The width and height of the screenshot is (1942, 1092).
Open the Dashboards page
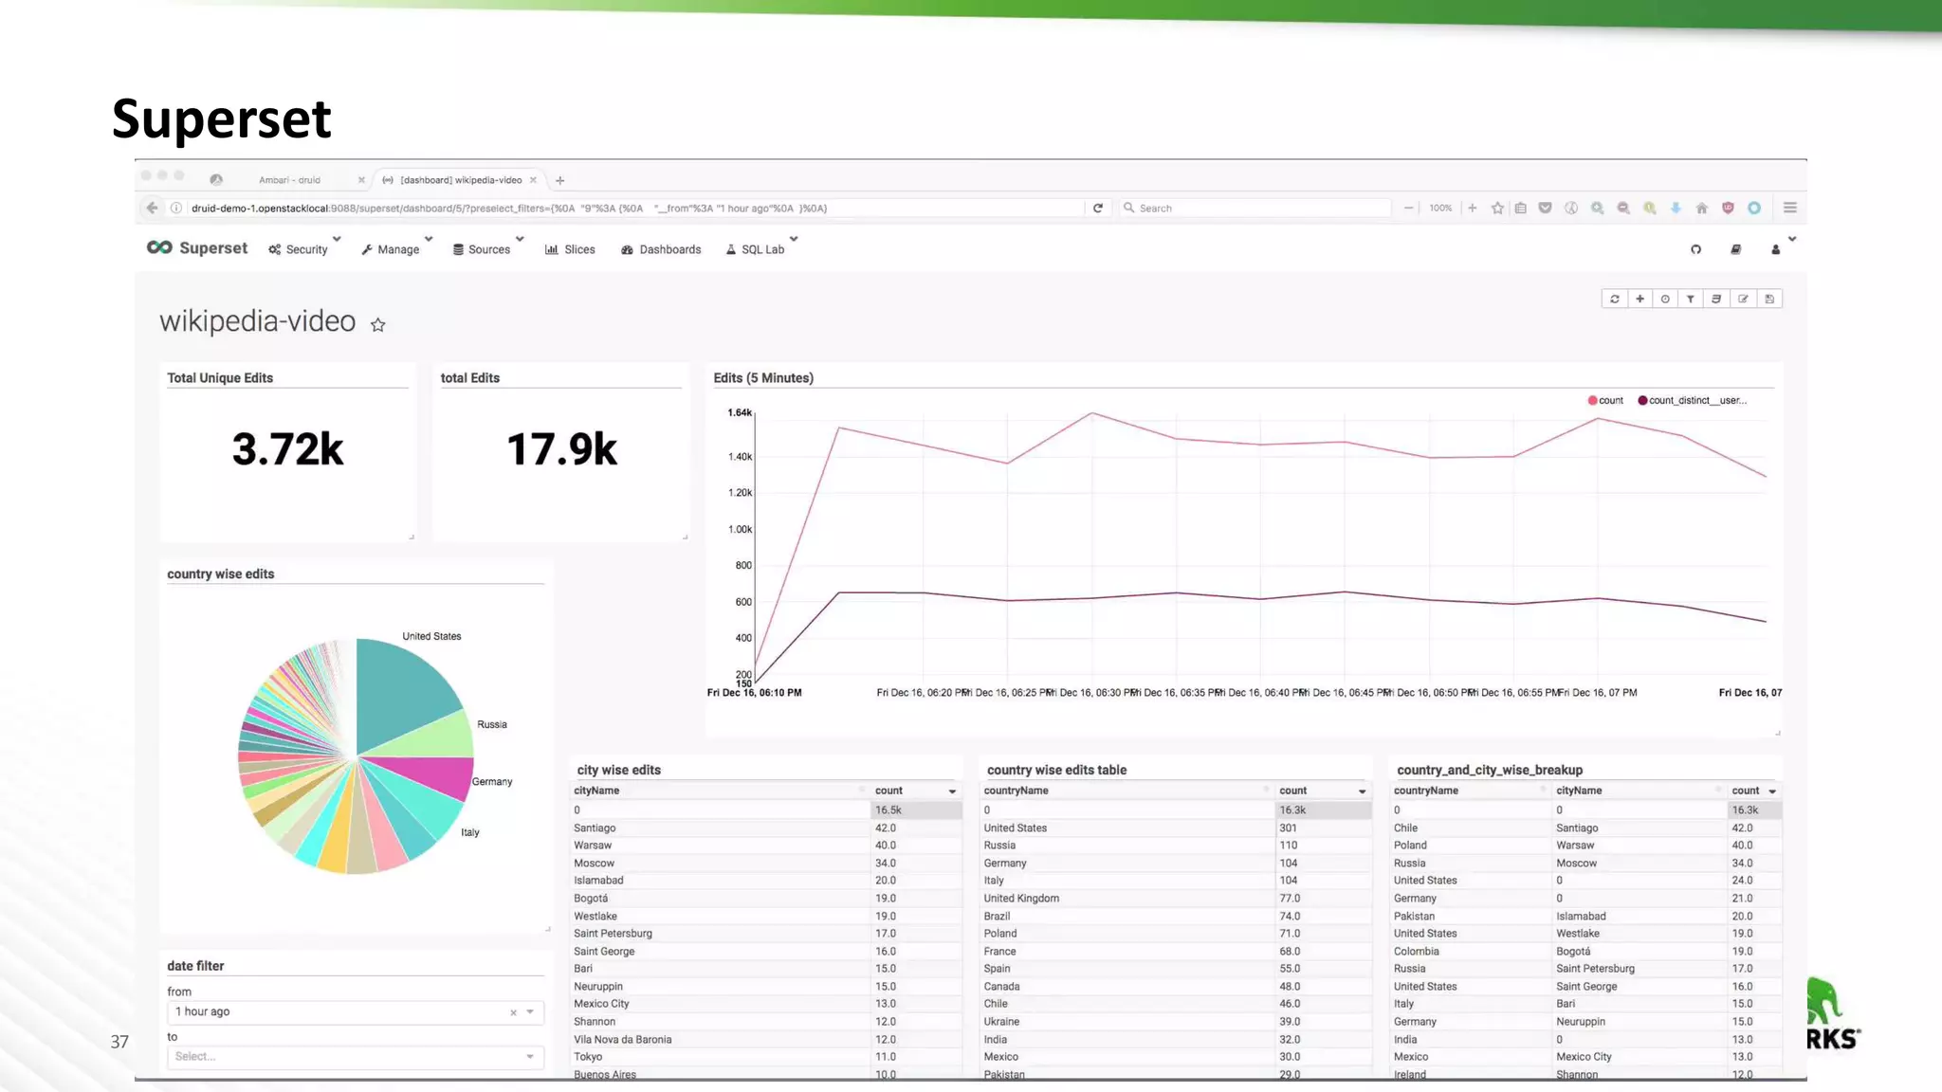(661, 249)
